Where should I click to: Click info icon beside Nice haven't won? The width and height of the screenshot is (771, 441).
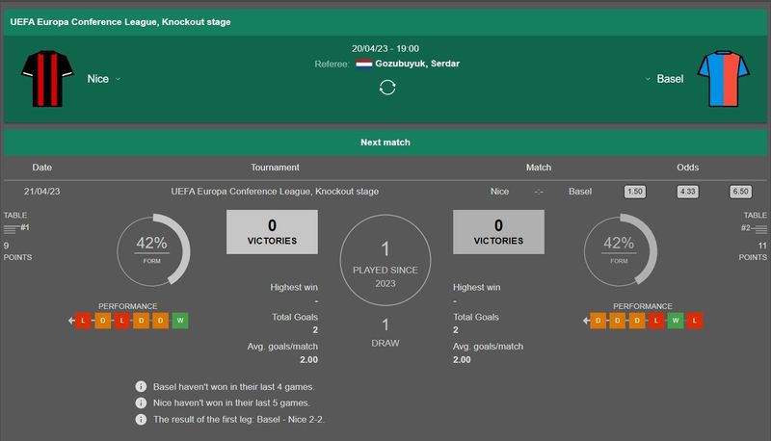pyautogui.click(x=141, y=402)
